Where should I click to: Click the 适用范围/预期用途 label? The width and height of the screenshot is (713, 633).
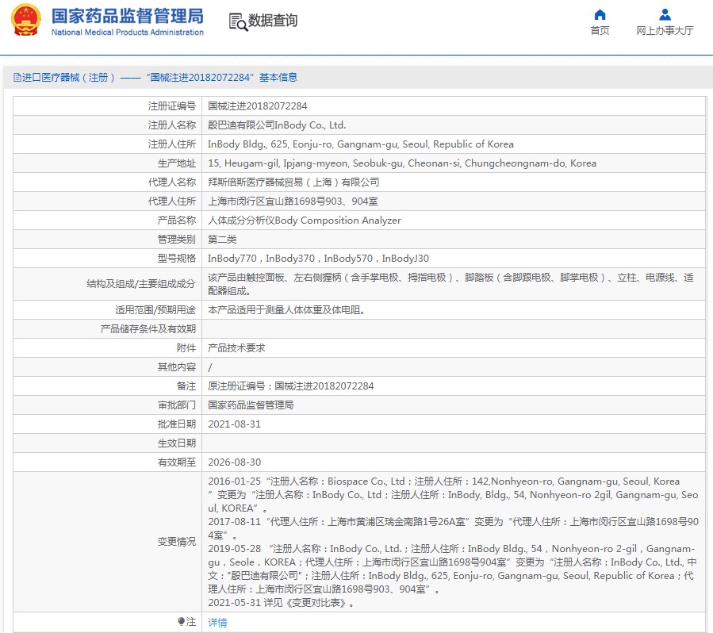(155, 310)
